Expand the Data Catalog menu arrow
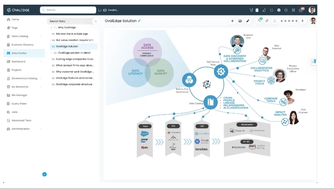The width and height of the screenshot is (334, 189). (x=41, y=36)
